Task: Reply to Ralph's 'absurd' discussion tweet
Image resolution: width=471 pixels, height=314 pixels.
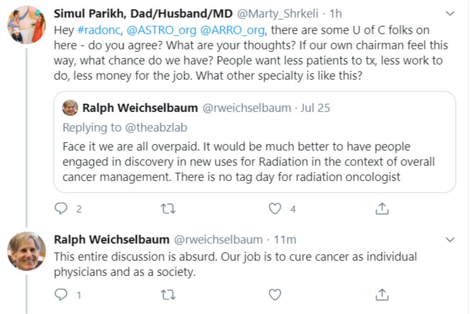Action: (x=61, y=294)
